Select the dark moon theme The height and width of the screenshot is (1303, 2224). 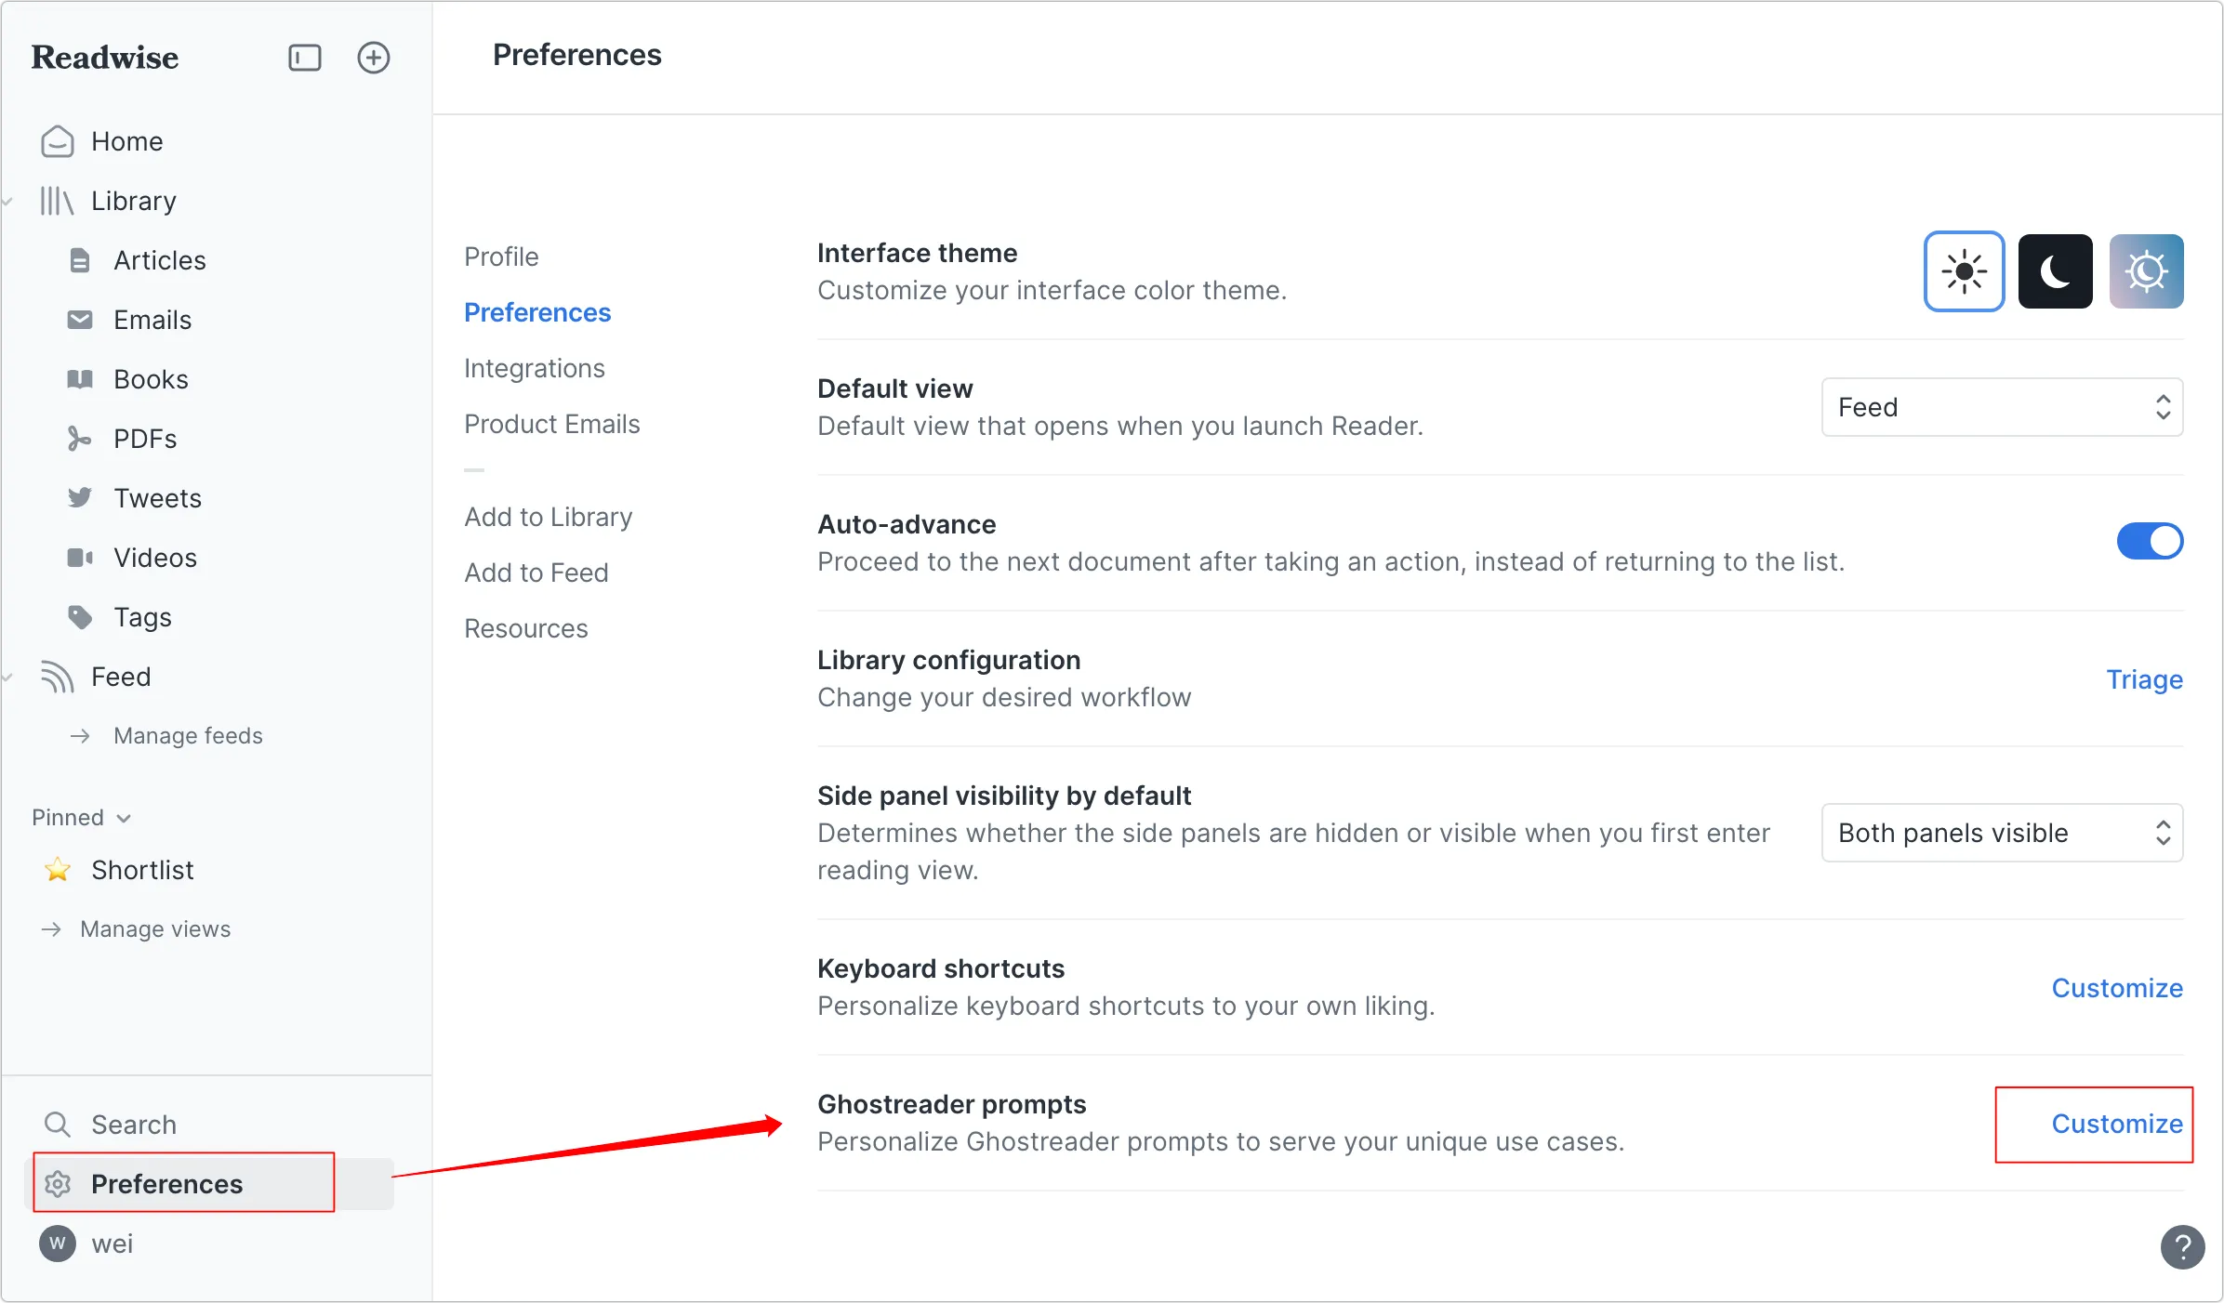click(x=2055, y=271)
